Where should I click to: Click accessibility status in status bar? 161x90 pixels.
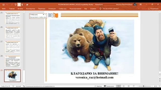click(39, 86)
